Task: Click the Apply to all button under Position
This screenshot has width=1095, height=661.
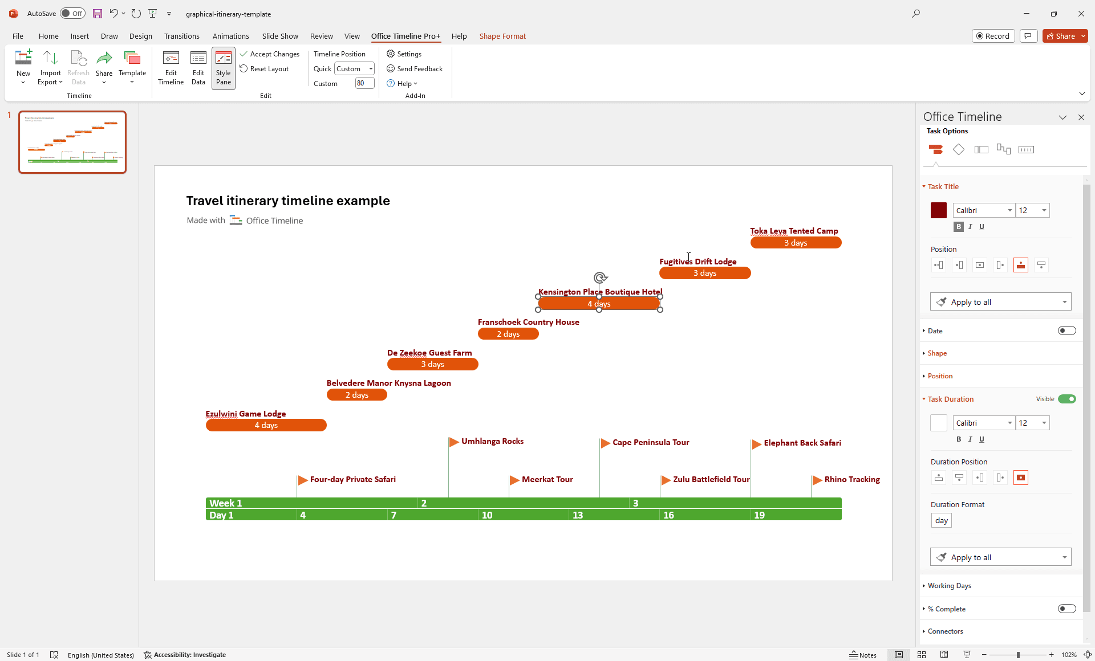Action: tap(1000, 301)
